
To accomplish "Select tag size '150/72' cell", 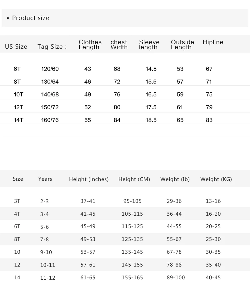I will click(x=50, y=107).
